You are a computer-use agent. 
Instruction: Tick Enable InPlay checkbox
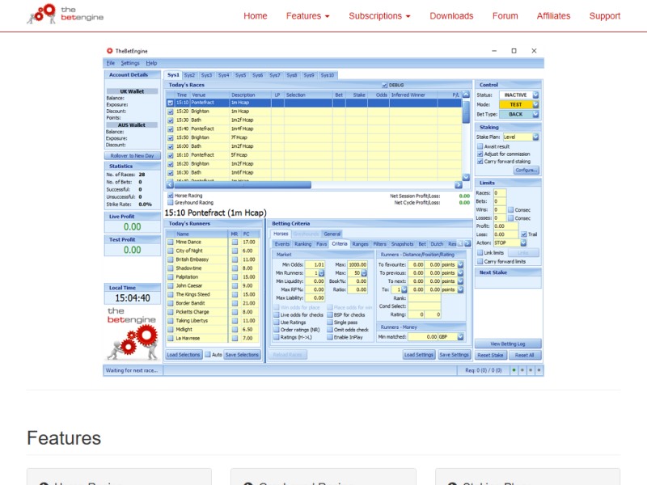pos(330,337)
